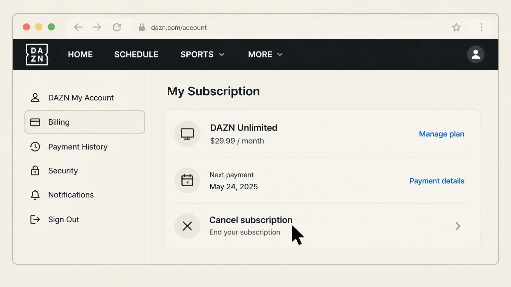Click the X icon for Cancel subscription
Image resolution: width=511 pixels, height=287 pixels.
pyautogui.click(x=187, y=226)
